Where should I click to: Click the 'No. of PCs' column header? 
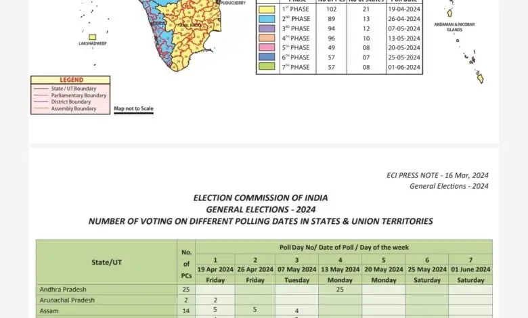tap(186, 264)
